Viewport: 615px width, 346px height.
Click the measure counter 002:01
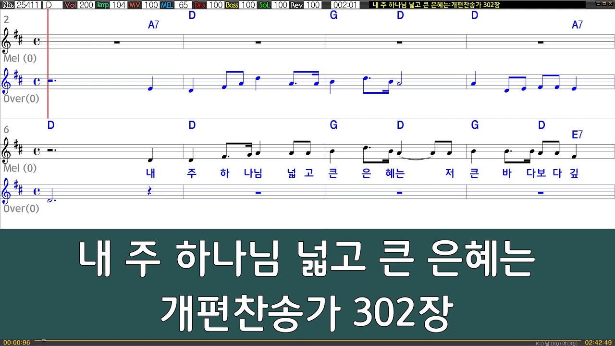pyautogui.click(x=345, y=5)
